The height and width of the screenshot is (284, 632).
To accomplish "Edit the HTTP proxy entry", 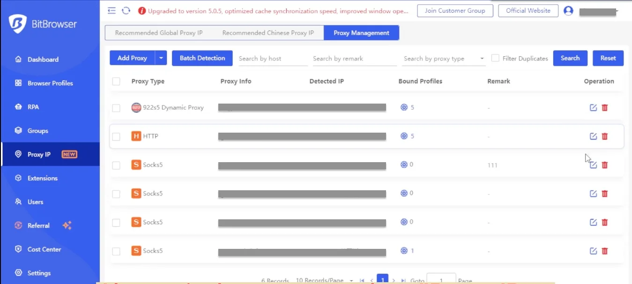I will 593,136.
